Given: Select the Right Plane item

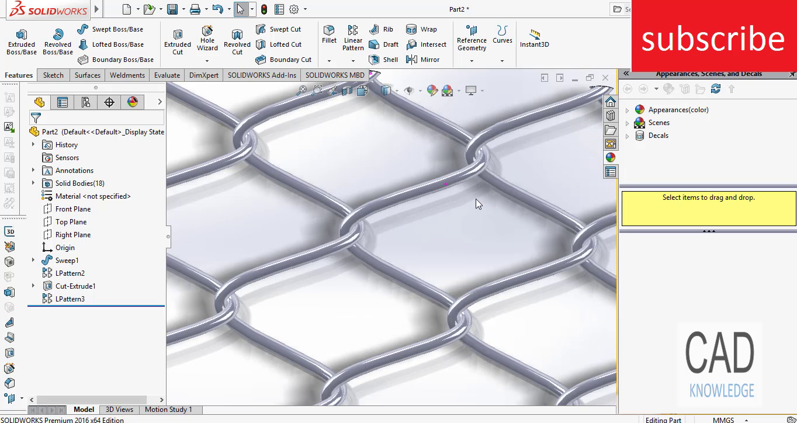Looking at the screenshot, I should tap(67, 235).
